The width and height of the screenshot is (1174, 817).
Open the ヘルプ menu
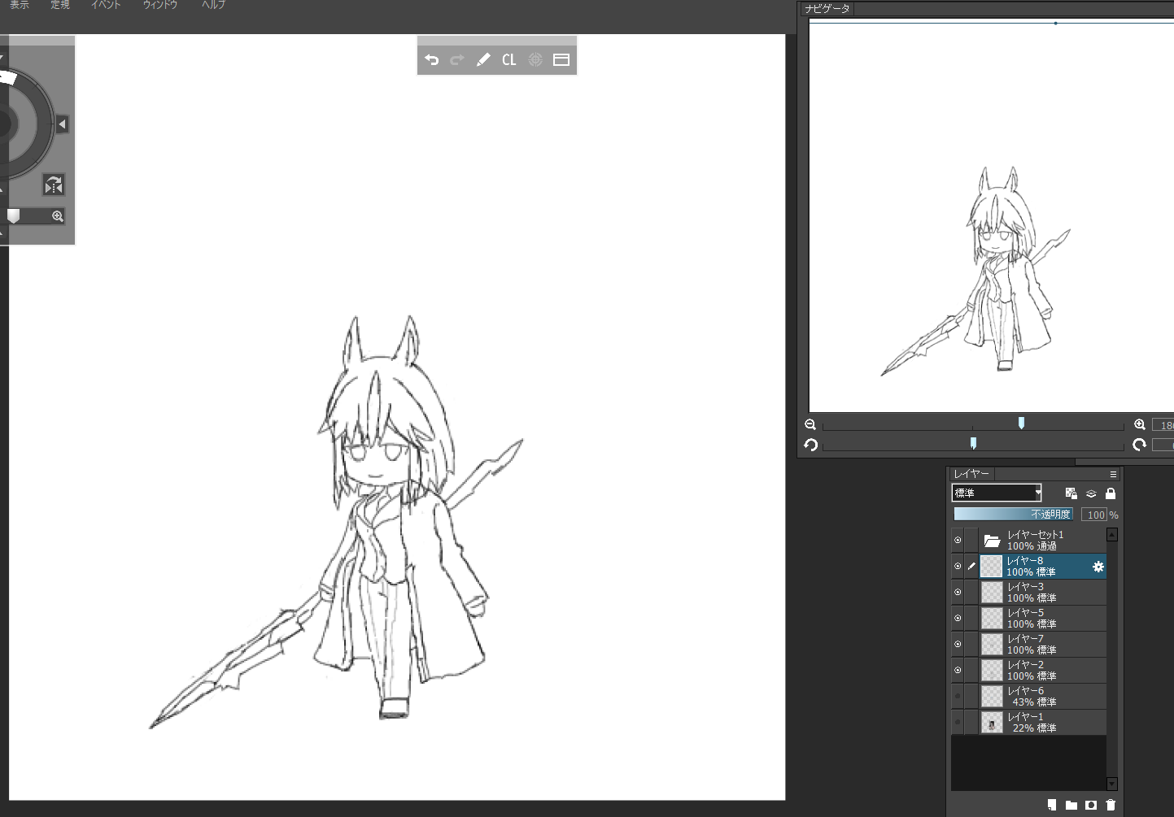pos(213,5)
